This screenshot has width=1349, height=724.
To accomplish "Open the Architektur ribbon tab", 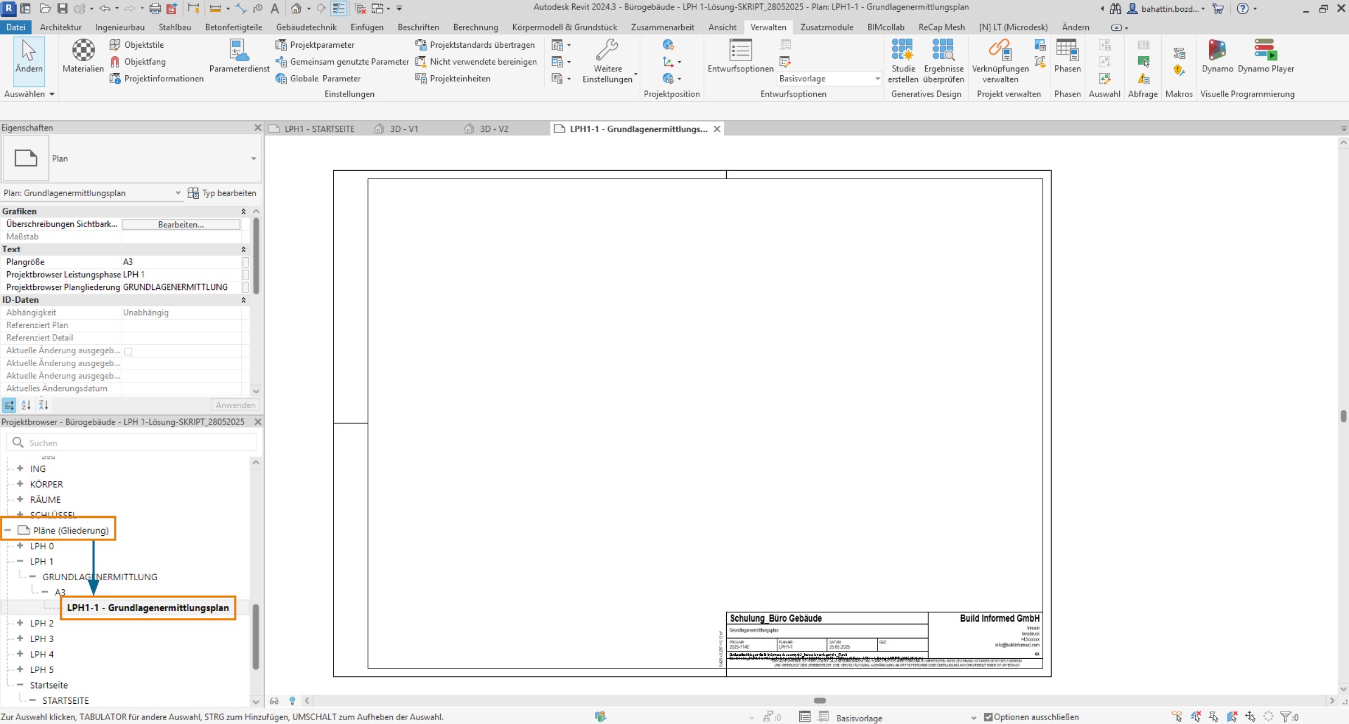I will [x=61, y=27].
